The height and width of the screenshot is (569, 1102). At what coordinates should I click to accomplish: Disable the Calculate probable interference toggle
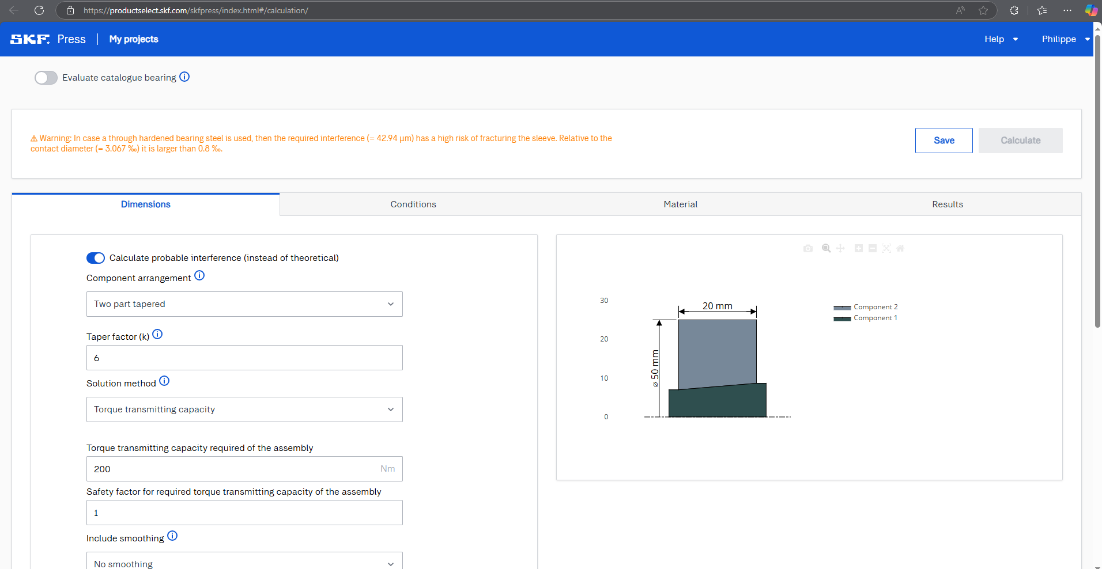coord(96,258)
